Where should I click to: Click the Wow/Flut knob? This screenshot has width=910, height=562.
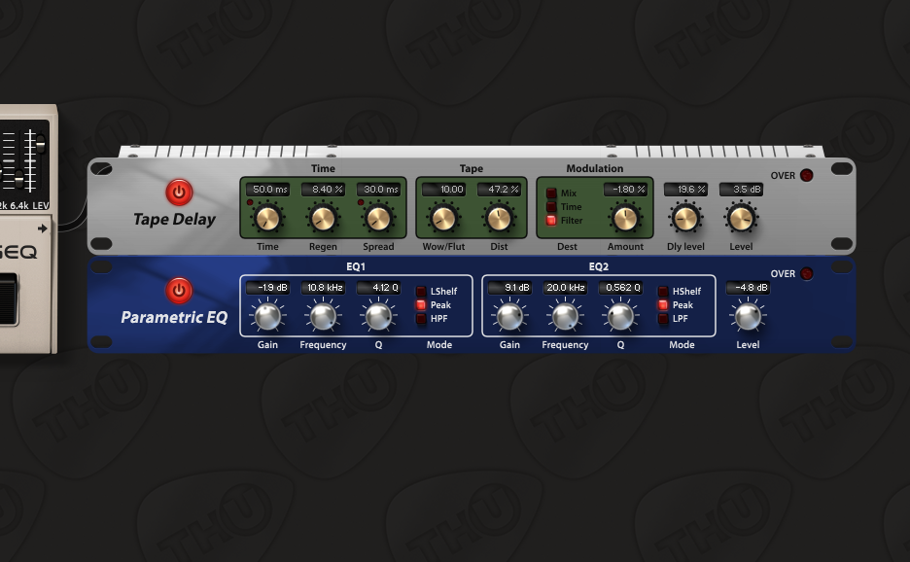coord(443,219)
